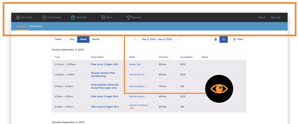Click the Sign Up link

(x=275, y=17)
